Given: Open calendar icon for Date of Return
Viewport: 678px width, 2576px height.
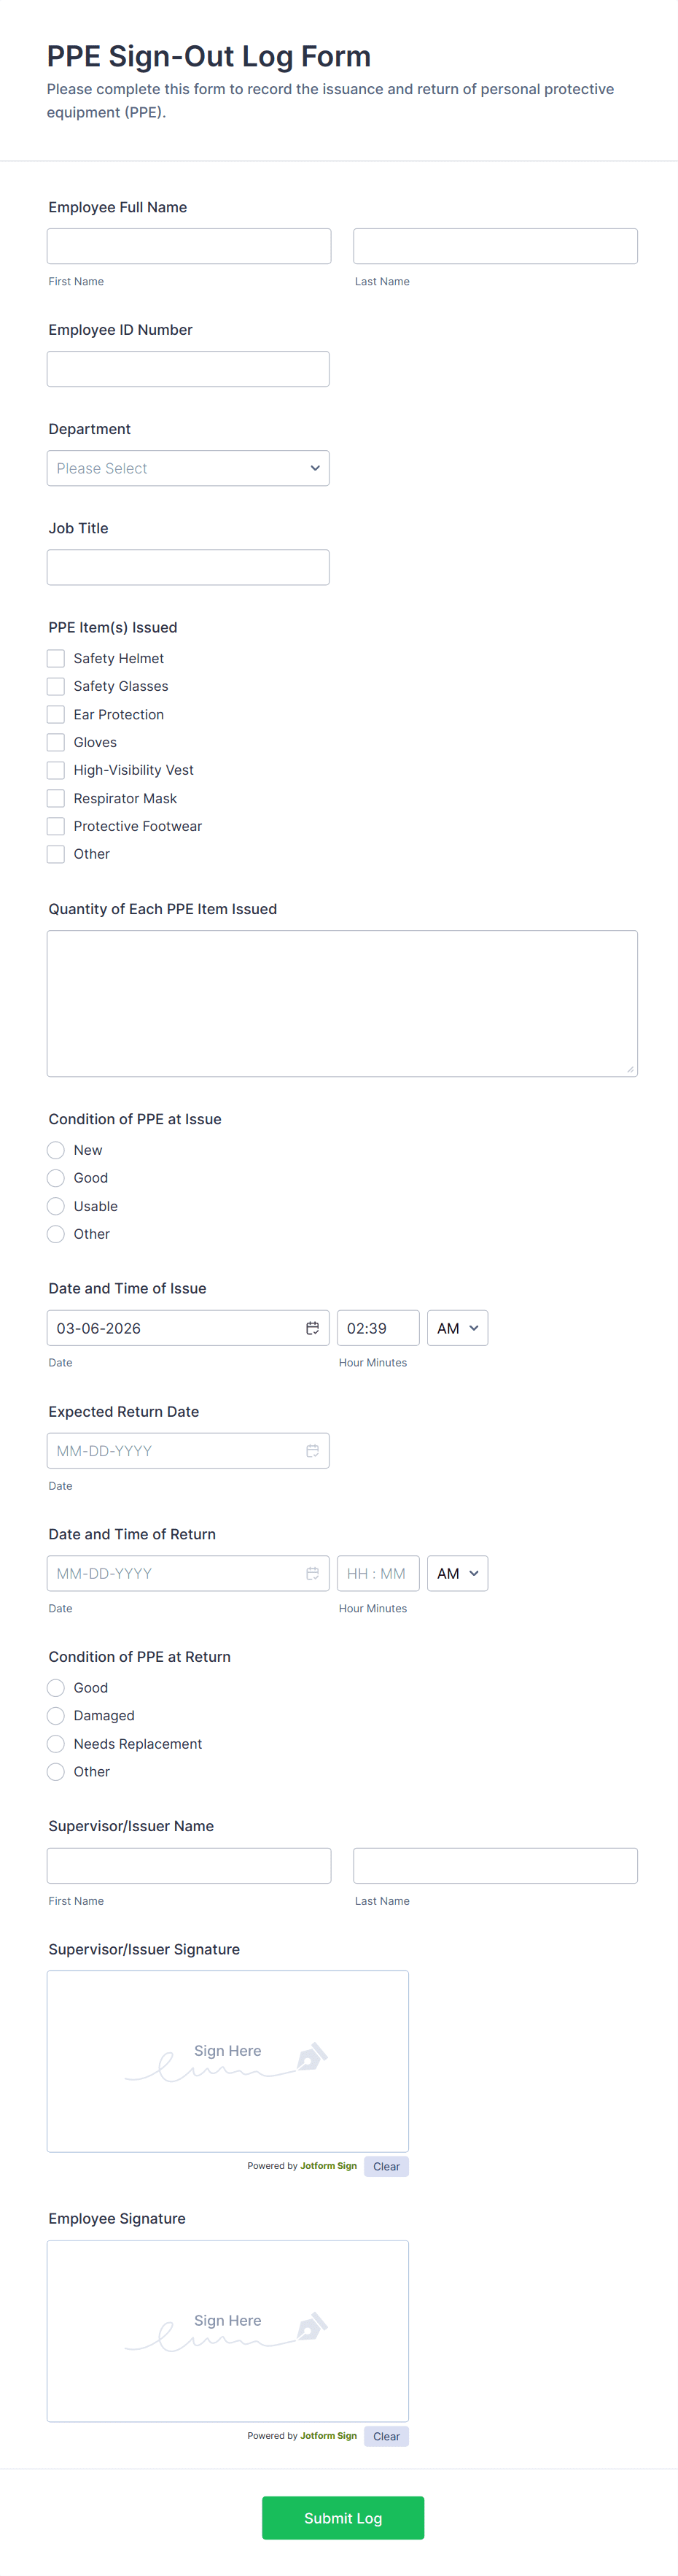Looking at the screenshot, I should [312, 1573].
